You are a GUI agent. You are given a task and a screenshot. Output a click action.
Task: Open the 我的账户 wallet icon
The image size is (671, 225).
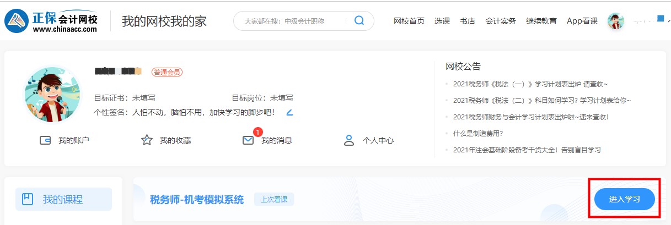point(45,140)
